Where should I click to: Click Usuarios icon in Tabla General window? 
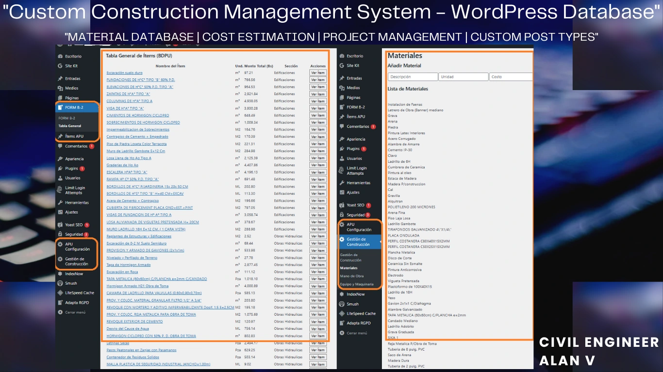(60, 178)
